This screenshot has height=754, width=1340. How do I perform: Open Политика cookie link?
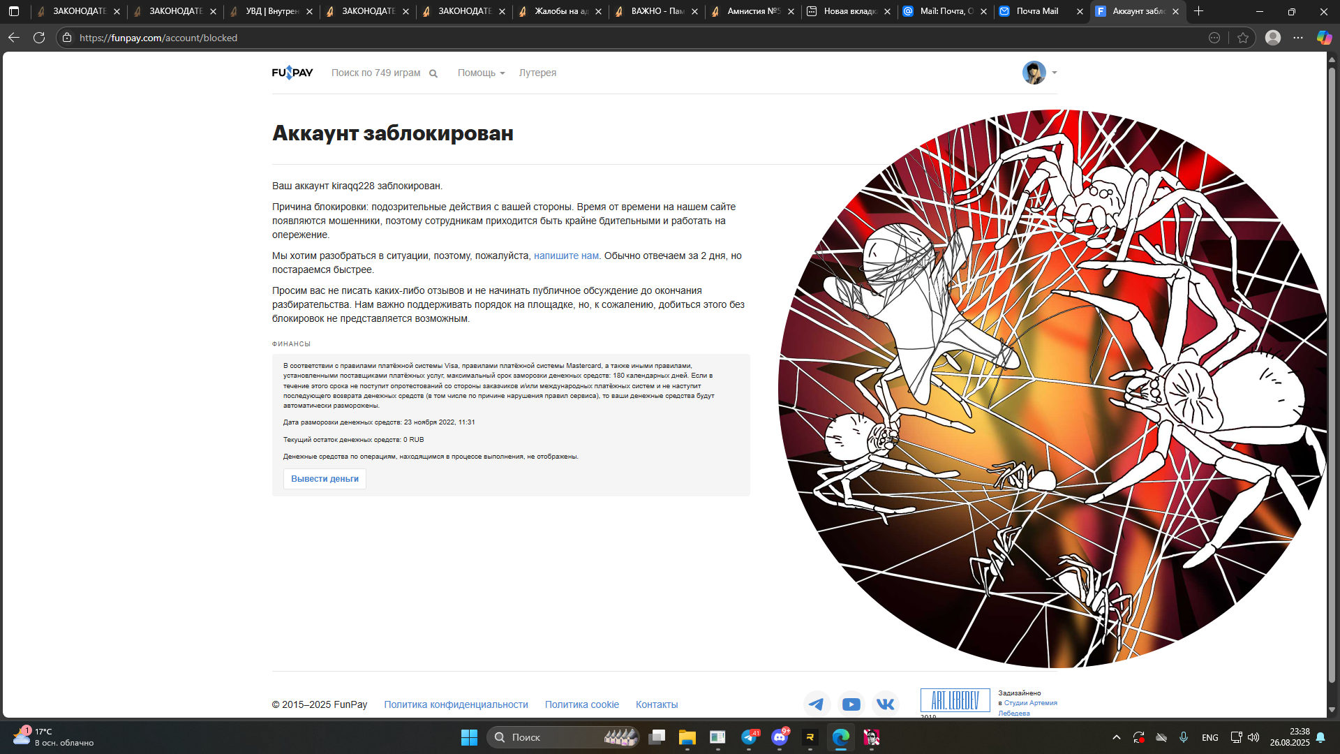[x=581, y=704]
